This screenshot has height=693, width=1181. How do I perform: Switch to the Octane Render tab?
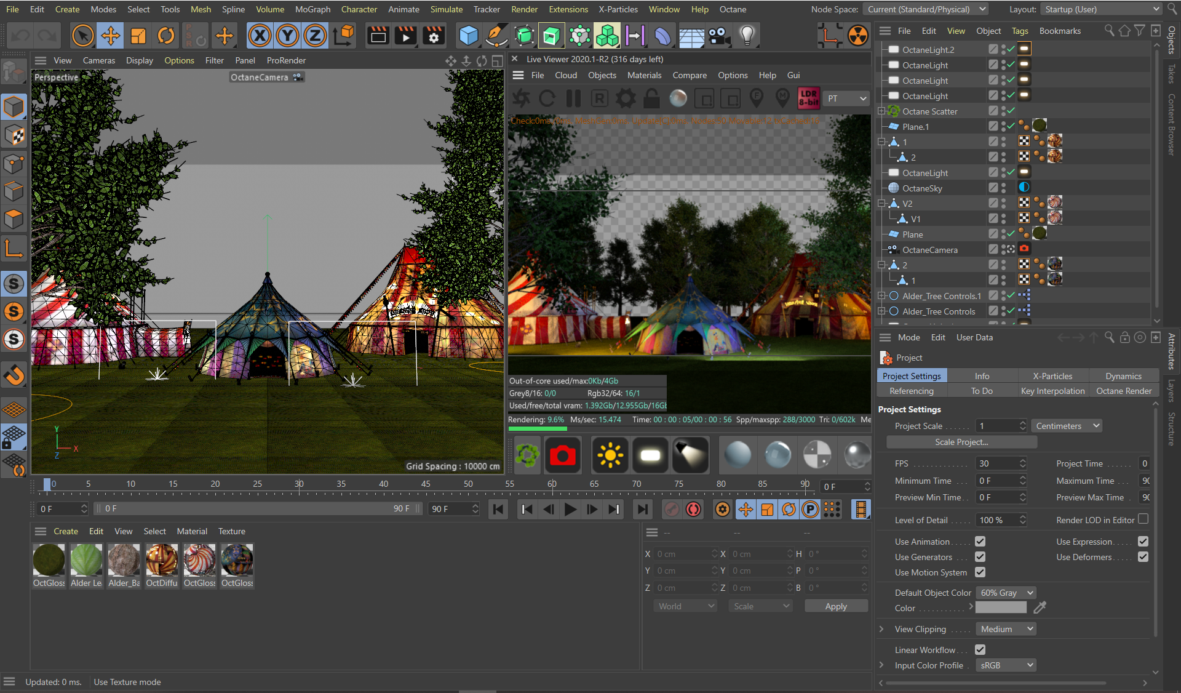1123,391
